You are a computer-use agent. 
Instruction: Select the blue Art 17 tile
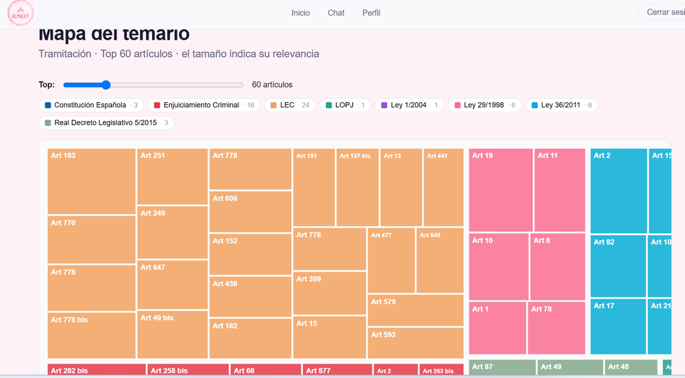pos(618,327)
